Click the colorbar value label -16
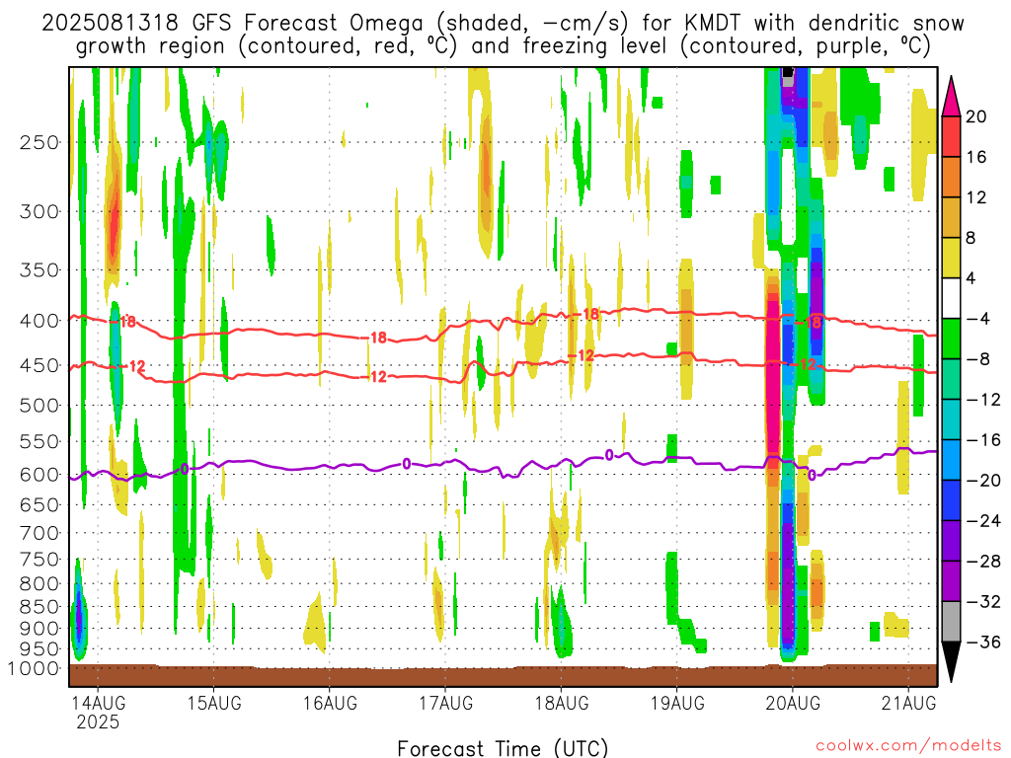 [983, 440]
